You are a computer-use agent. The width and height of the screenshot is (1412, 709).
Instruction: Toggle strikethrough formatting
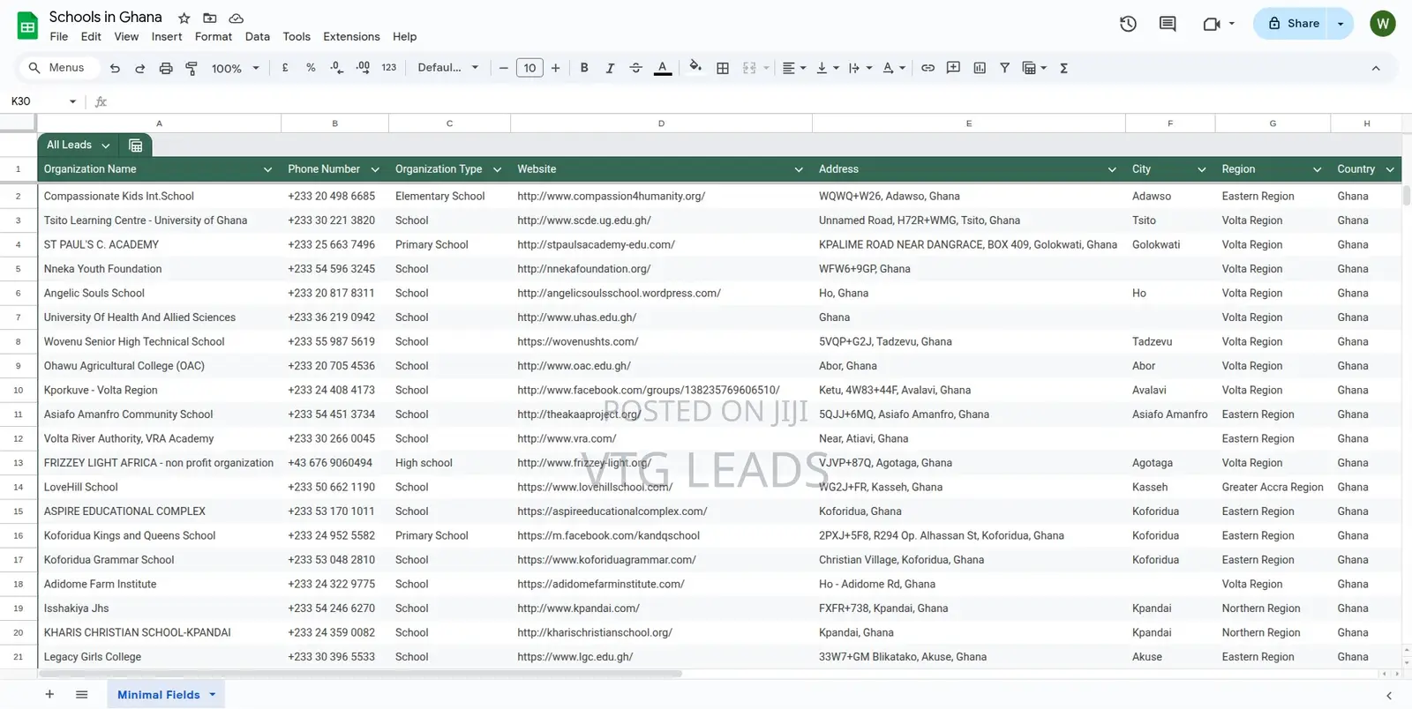pos(635,68)
